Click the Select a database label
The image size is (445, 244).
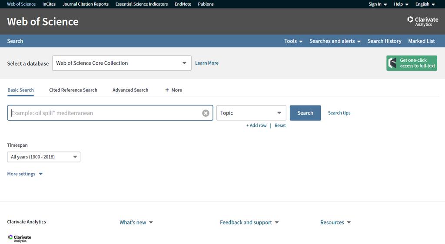coord(28,63)
